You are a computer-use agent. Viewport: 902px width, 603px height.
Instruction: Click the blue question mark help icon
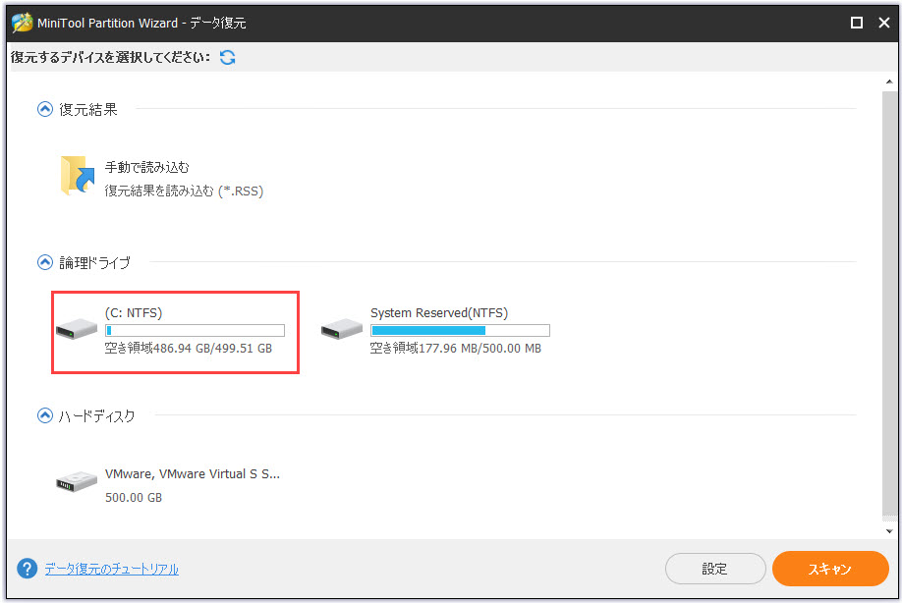coord(28,569)
